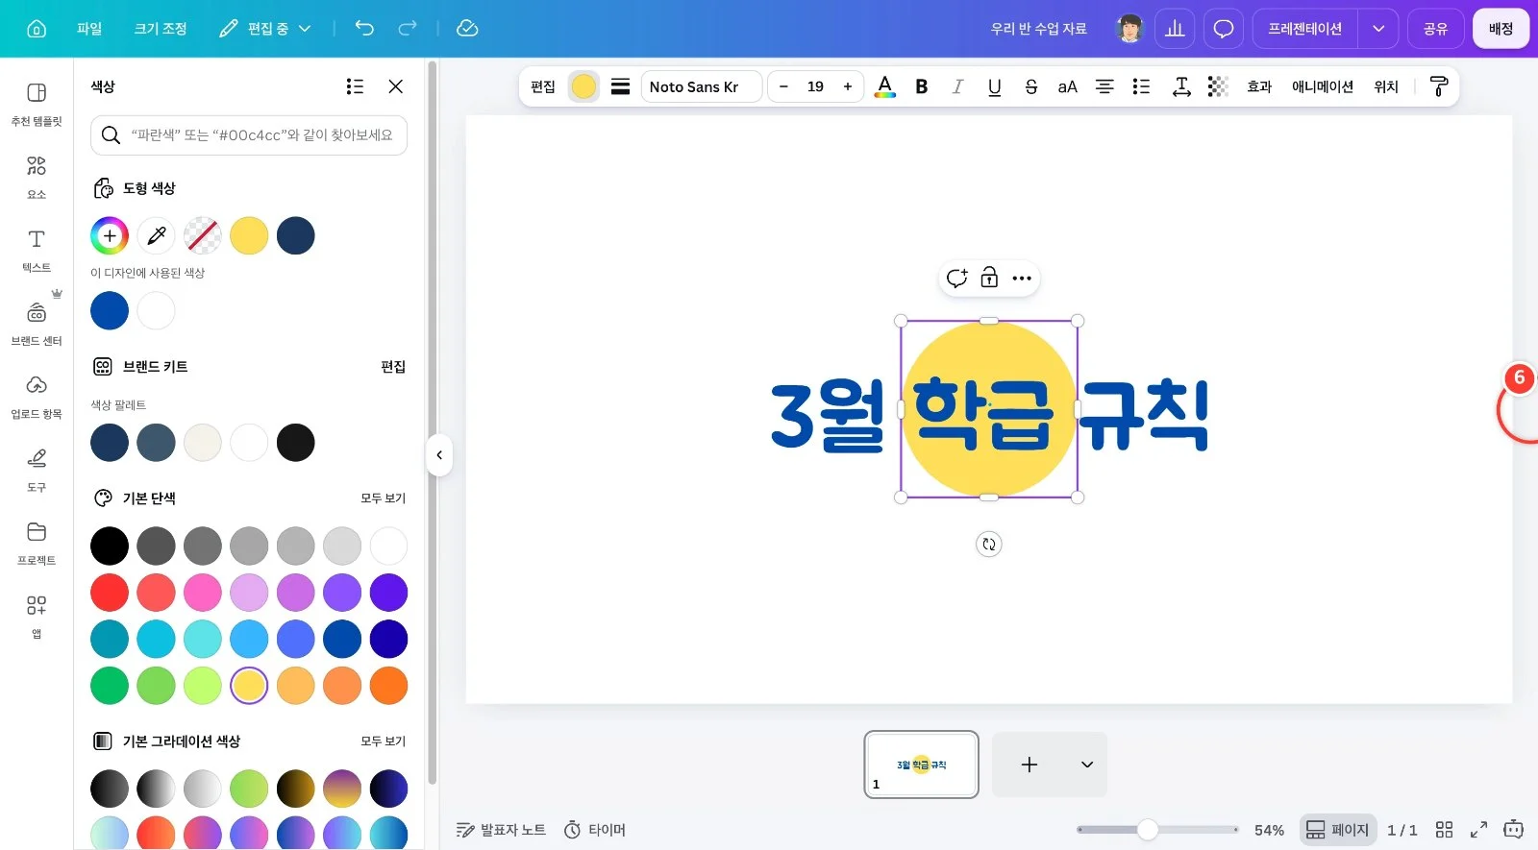The image size is (1538, 850).
Task: Select the red swatch in 기본 단색
Action: [x=110, y=593]
